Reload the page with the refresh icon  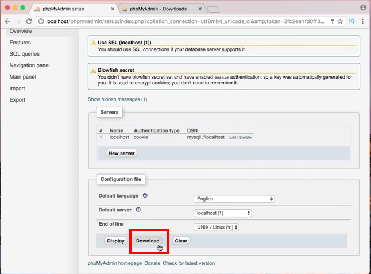pos(29,21)
